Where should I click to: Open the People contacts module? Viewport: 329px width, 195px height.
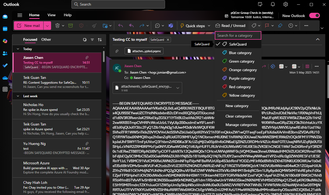pyautogui.click(x=5, y=53)
